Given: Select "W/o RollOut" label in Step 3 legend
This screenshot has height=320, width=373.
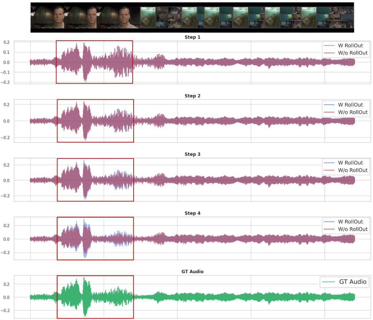Looking at the screenshot, I should pyautogui.click(x=353, y=170).
